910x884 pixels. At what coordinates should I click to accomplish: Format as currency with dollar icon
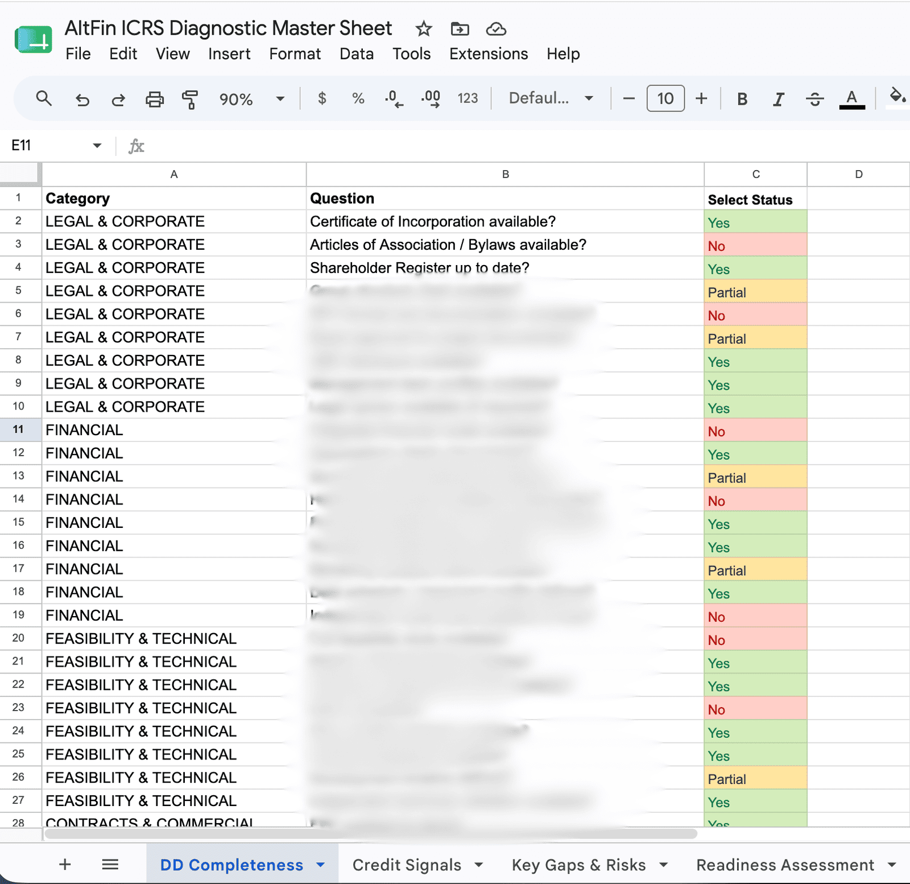(x=322, y=98)
